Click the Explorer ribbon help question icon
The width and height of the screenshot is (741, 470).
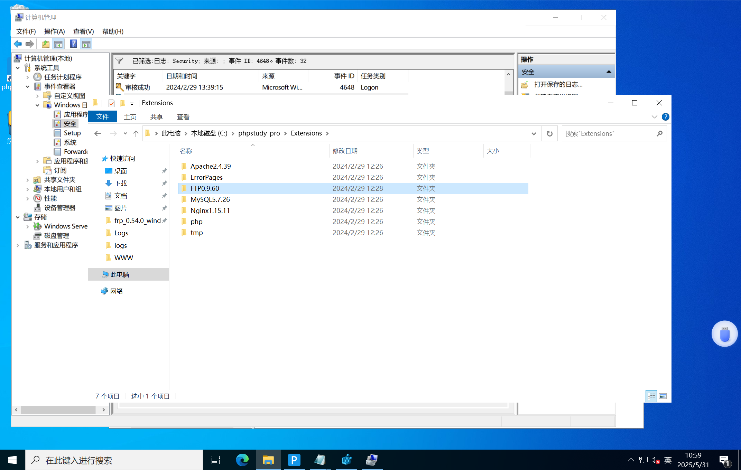tap(665, 117)
